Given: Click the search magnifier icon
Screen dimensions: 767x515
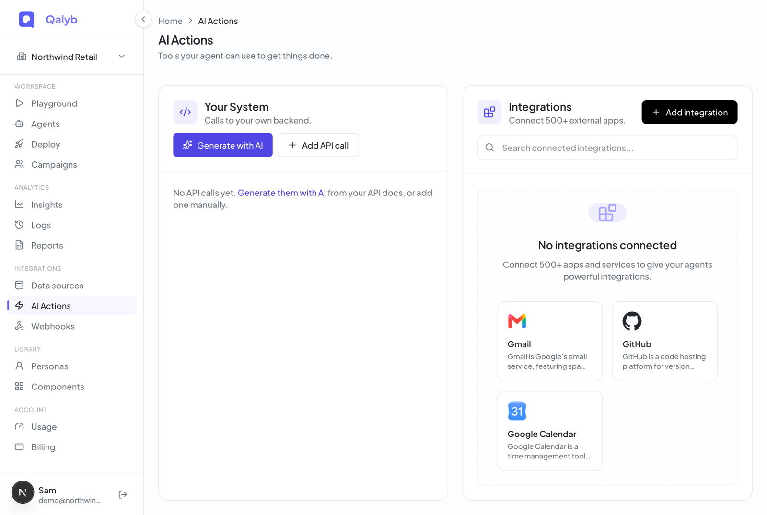Looking at the screenshot, I should tap(489, 148).
